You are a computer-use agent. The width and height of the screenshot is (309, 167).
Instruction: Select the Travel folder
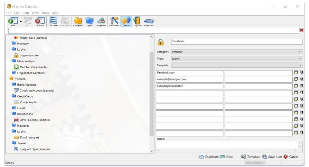coord(19,143)
